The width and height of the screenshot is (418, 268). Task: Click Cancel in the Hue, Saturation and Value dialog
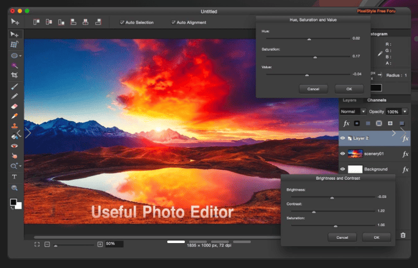pyautogui.click(x=313, y=89)
